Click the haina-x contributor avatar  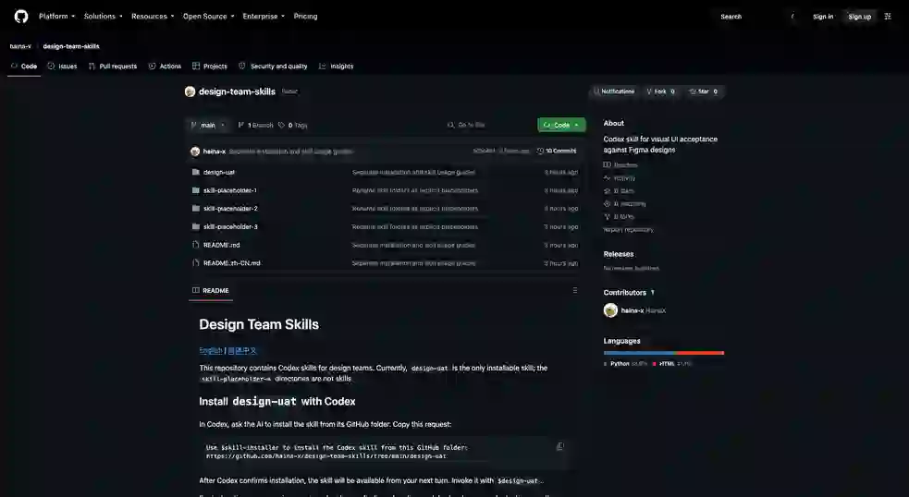[x=610, y=310]
